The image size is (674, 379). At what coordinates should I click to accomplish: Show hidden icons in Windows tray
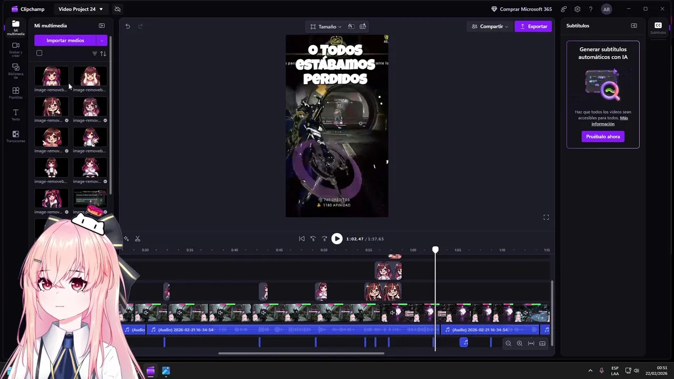coord(590,371)
